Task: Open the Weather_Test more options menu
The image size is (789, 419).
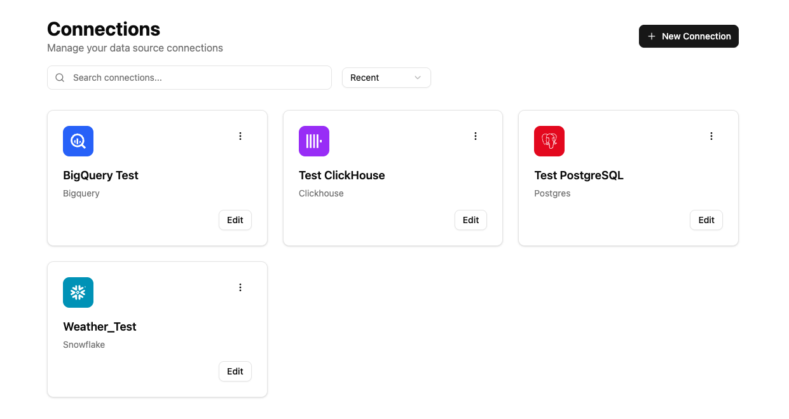Action: pyautogui.click(x=240, y=287)
